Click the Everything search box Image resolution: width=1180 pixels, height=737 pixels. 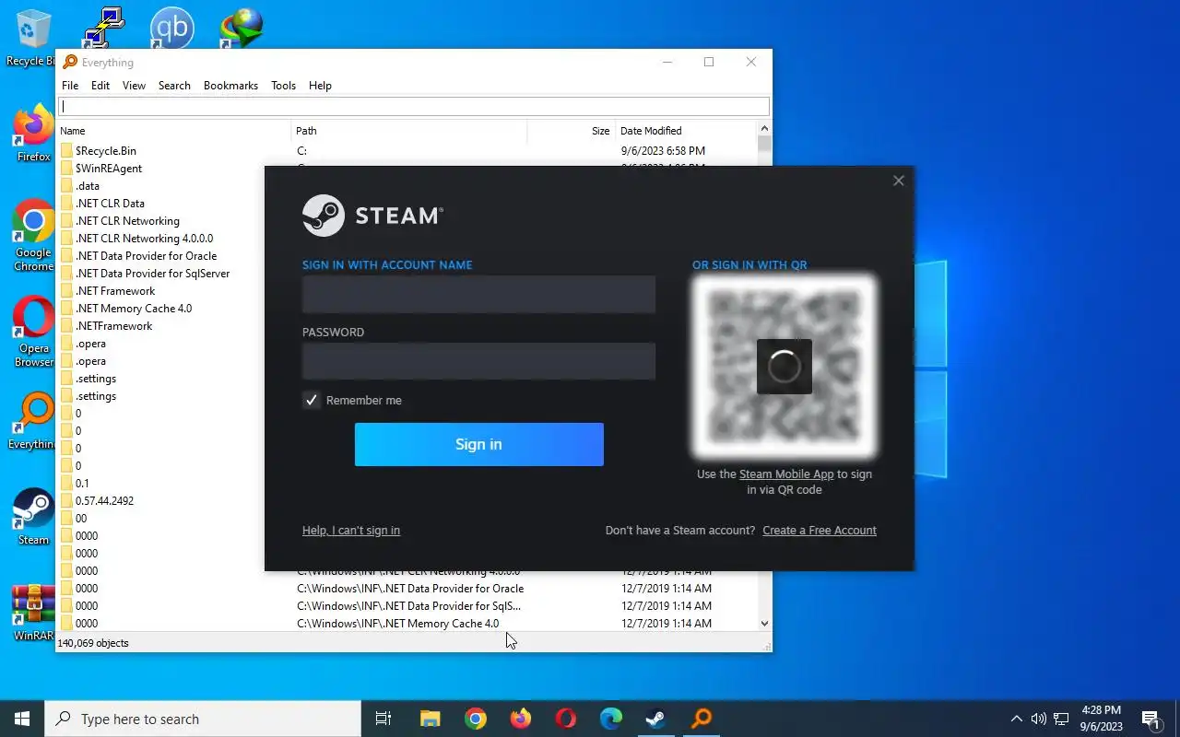coord(414,107)
